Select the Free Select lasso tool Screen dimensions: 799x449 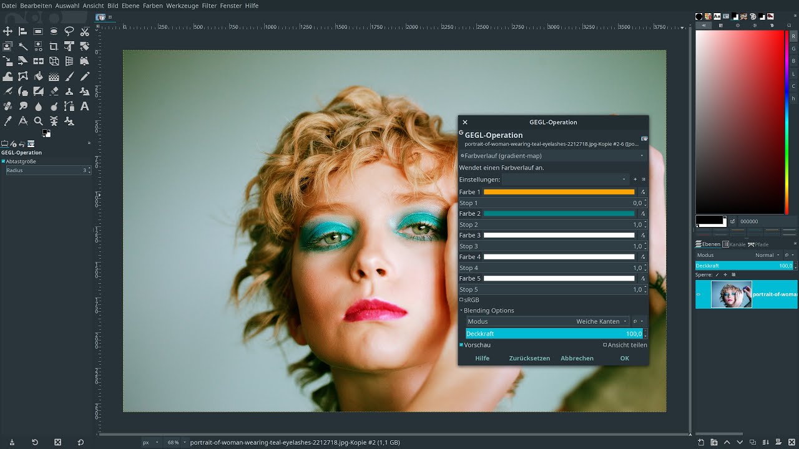click(x=69, y=31)
